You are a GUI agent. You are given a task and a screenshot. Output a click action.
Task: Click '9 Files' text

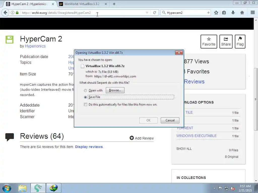point(234,150)
